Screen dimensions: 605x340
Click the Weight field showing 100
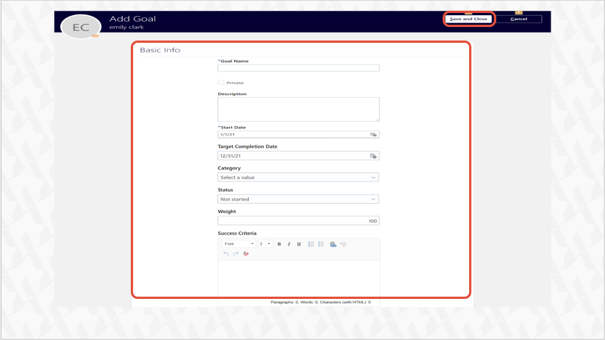tap(298, 221)
